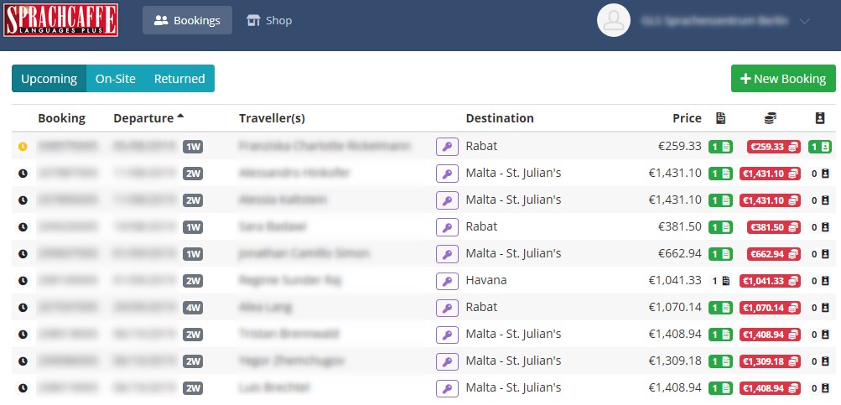
Task: Open the Bookings navigation tab
Action: coord(187,20)
